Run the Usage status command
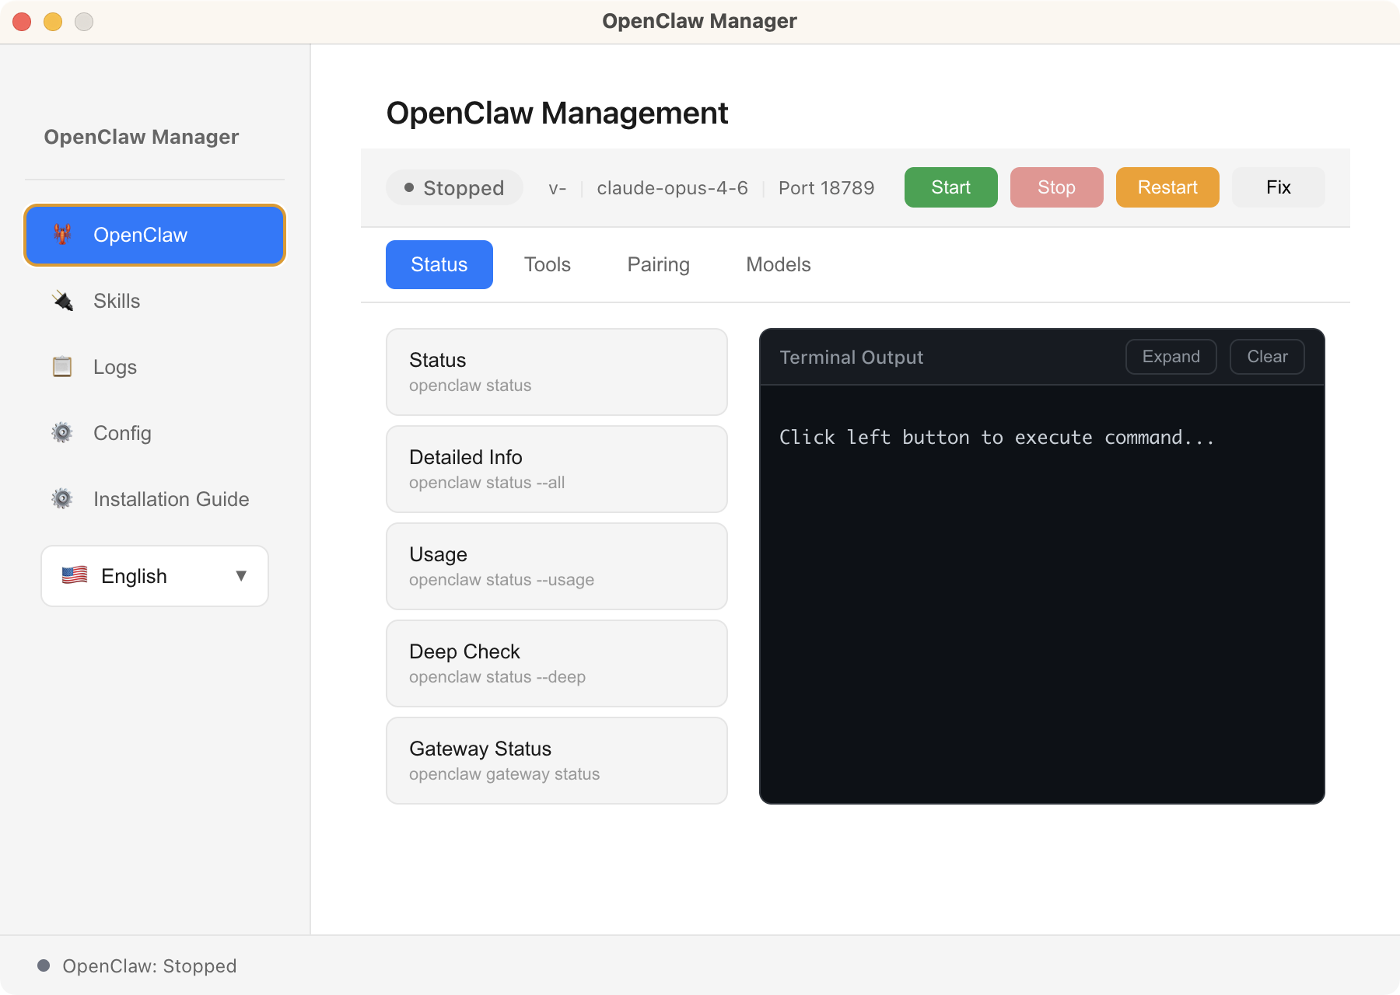Viewport: 1400px width, 995px height. coord(556,566)
